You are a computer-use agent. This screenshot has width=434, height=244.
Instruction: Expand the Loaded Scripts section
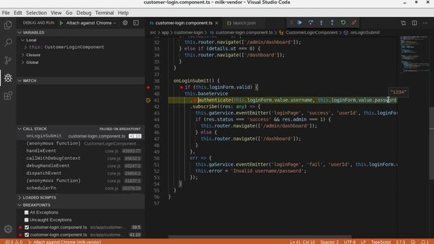click(x=20, y=198)
